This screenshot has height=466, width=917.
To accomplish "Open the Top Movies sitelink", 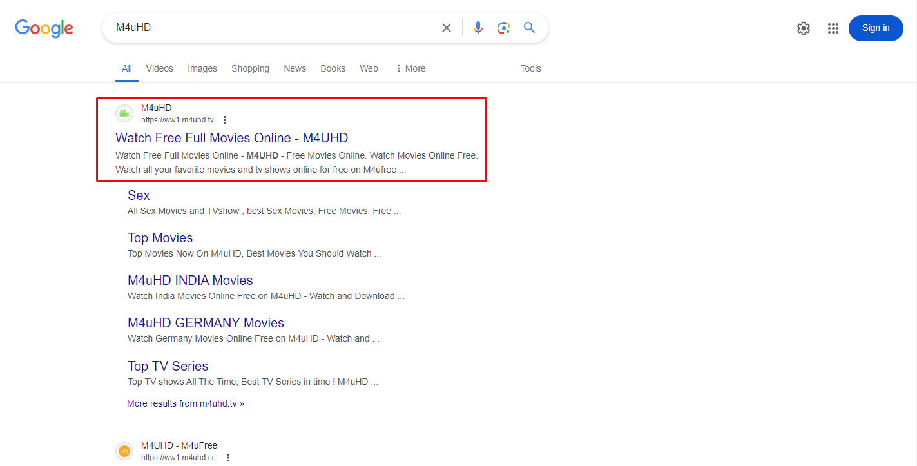I will tap(160, 238).
